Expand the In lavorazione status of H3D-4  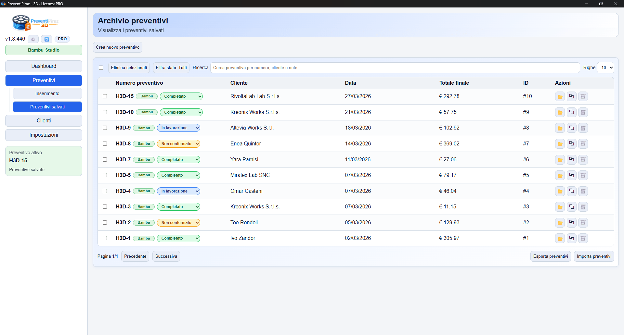[178, 191]
